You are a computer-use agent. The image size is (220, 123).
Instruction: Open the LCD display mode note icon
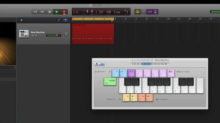click(76, 12)
